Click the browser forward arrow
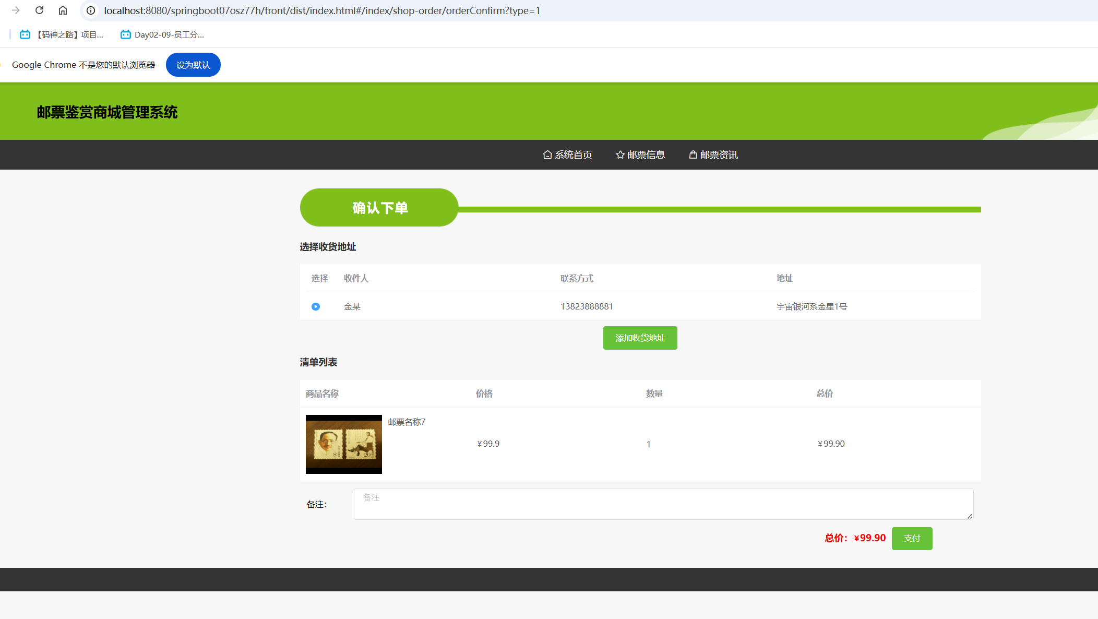The image size is (1098, 619). pos(16,10)
